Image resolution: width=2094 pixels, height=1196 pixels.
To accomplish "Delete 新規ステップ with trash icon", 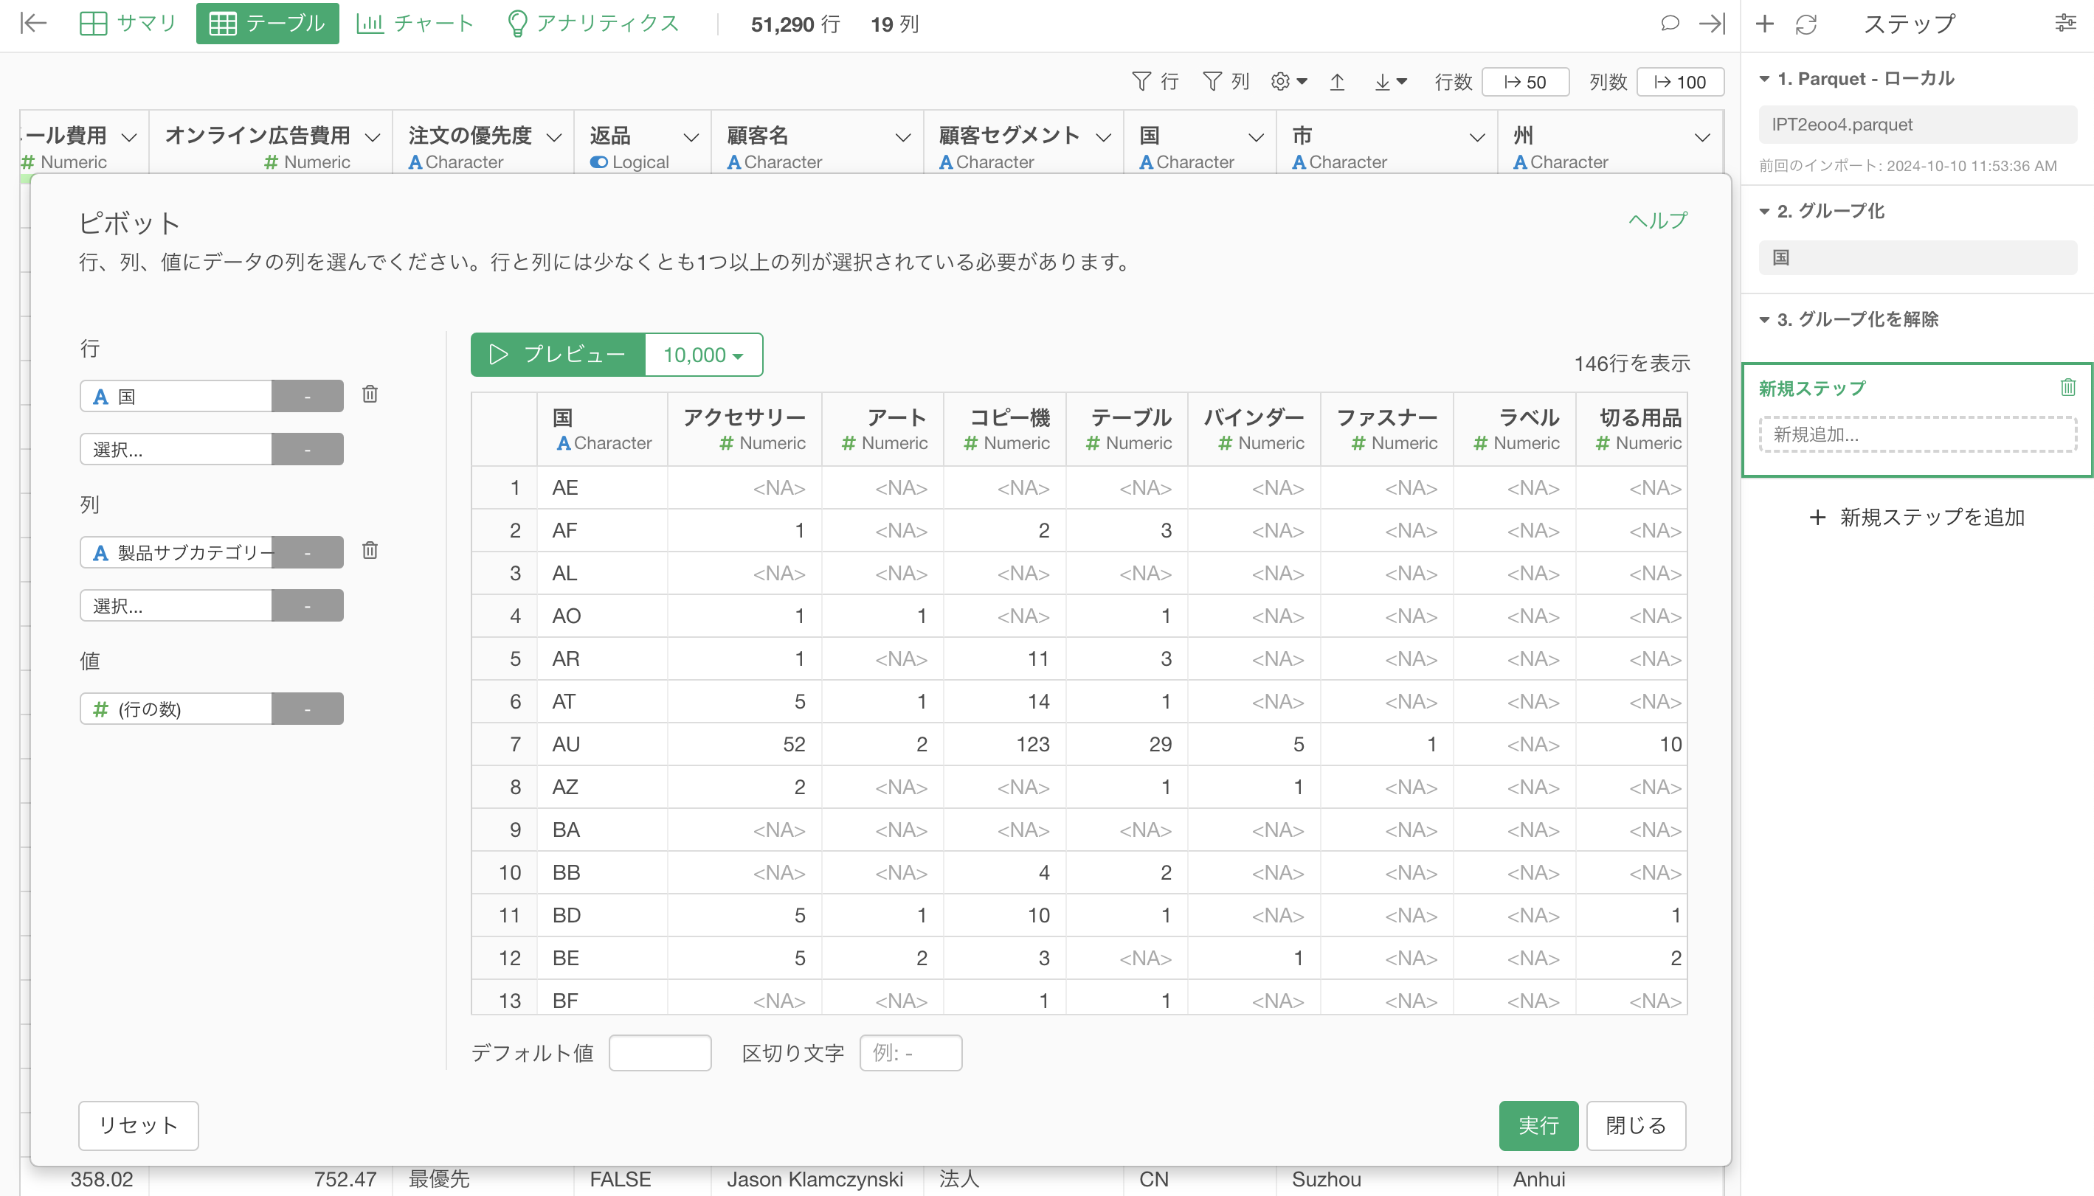I will 2067,387.
